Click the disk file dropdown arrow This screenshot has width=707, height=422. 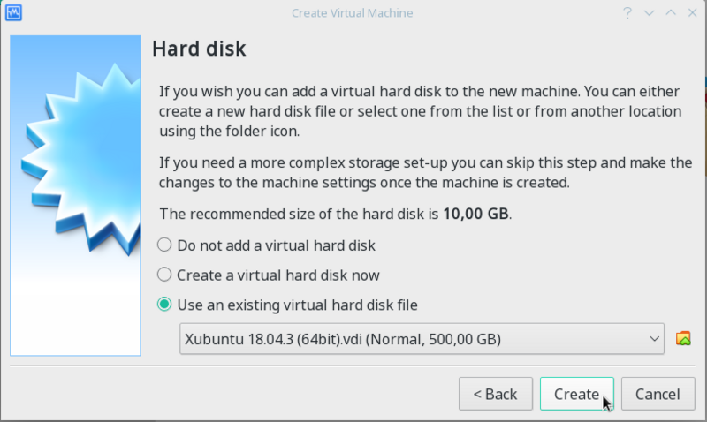click(x=654, y=338)
